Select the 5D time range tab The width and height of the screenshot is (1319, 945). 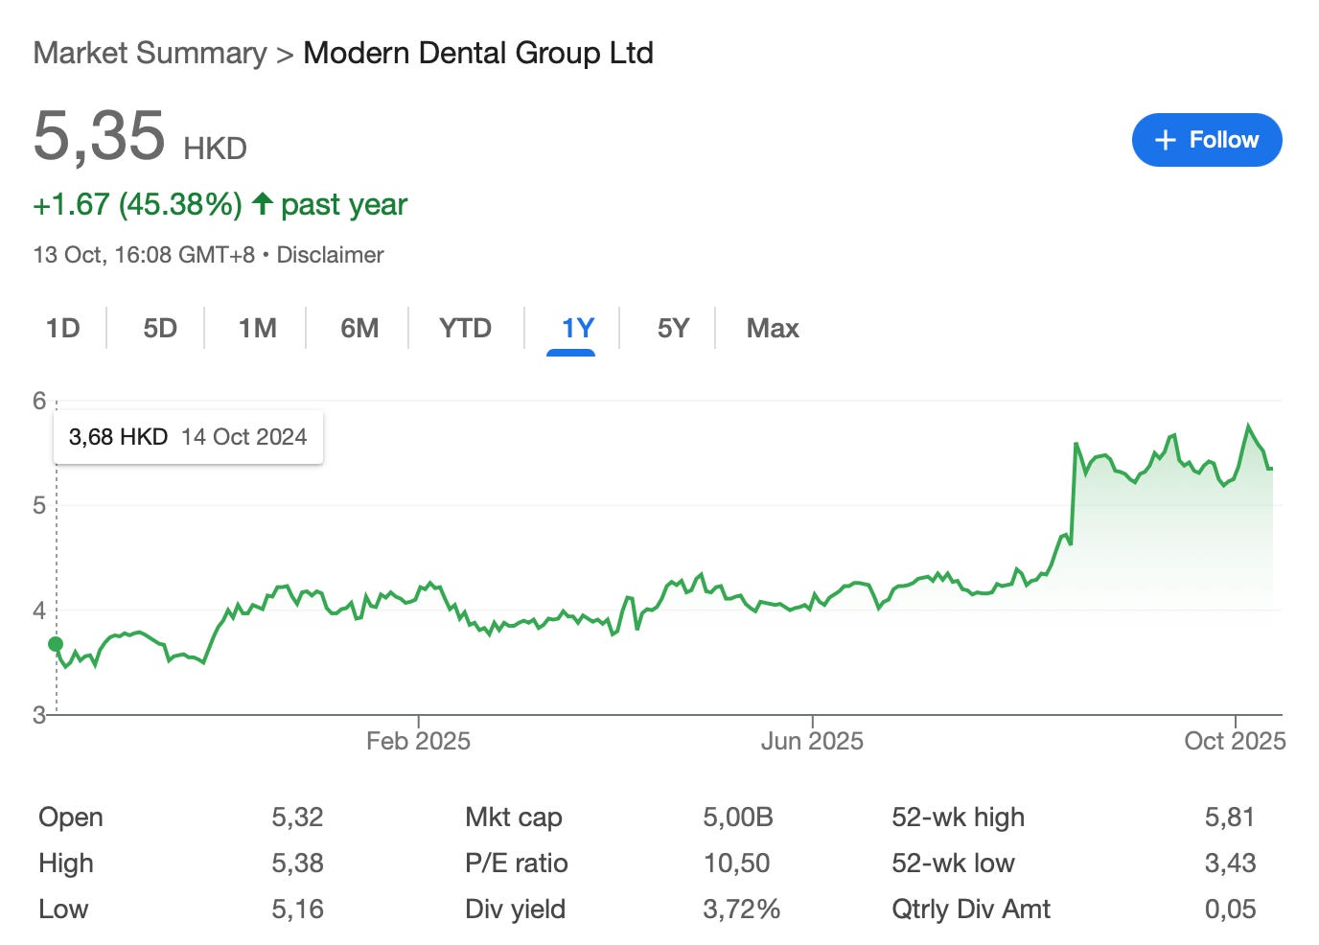point(160,329)
